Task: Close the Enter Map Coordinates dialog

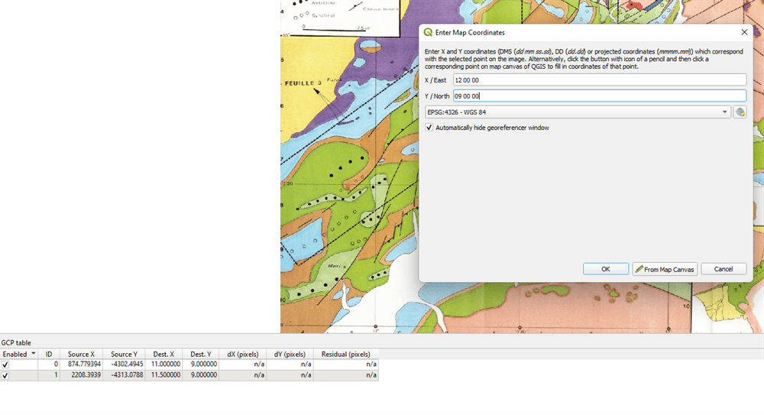Action: point(744,33)
